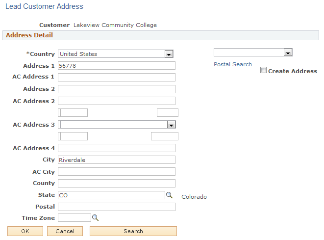
Task: Click the AC Address 2 field
Action: point(116,101)
